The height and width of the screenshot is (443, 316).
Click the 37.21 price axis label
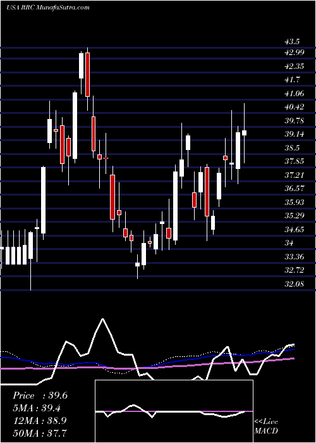[295, 175]
